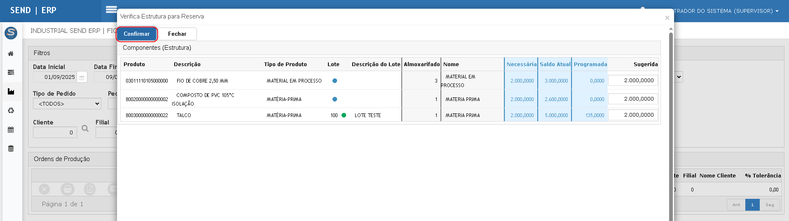789x221 pixels.
Task: Click the Fechar button
Action: pos(177,34)
